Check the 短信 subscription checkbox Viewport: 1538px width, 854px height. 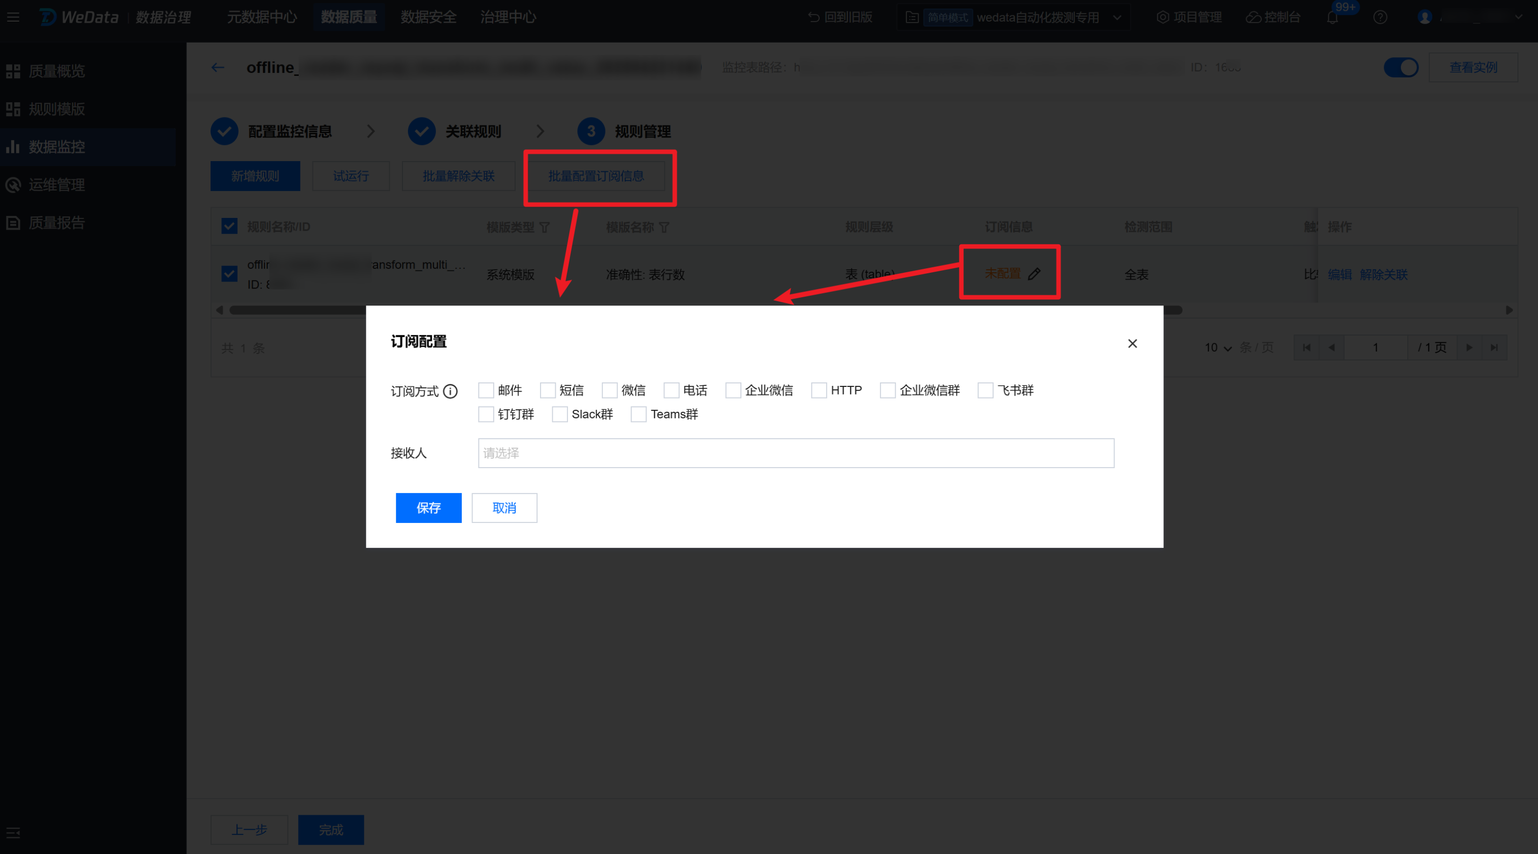547,390
